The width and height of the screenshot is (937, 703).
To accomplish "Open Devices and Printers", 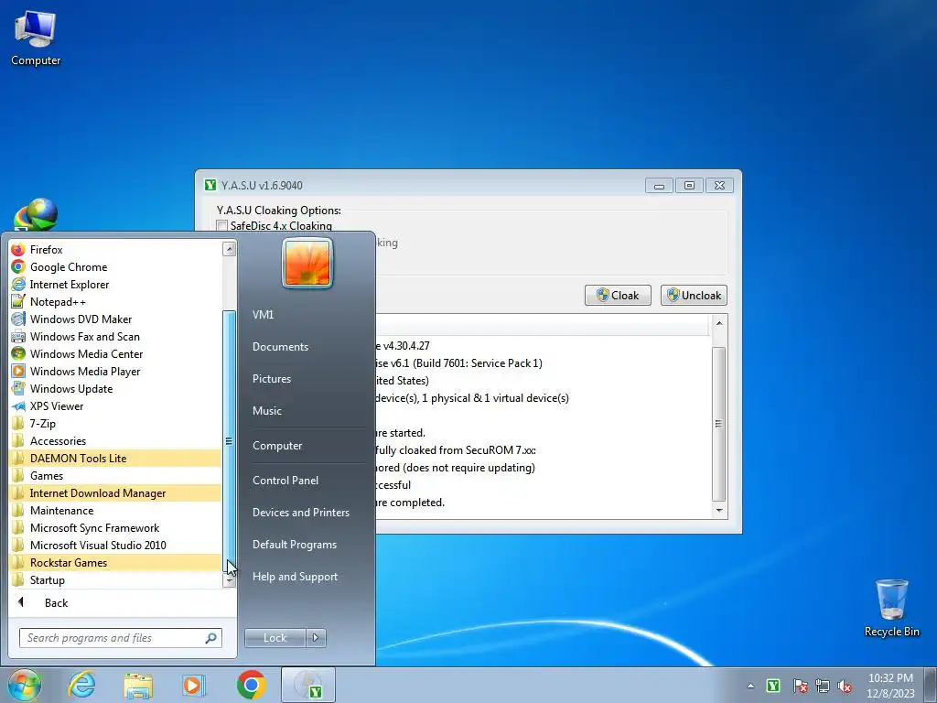I will (300, 513).
